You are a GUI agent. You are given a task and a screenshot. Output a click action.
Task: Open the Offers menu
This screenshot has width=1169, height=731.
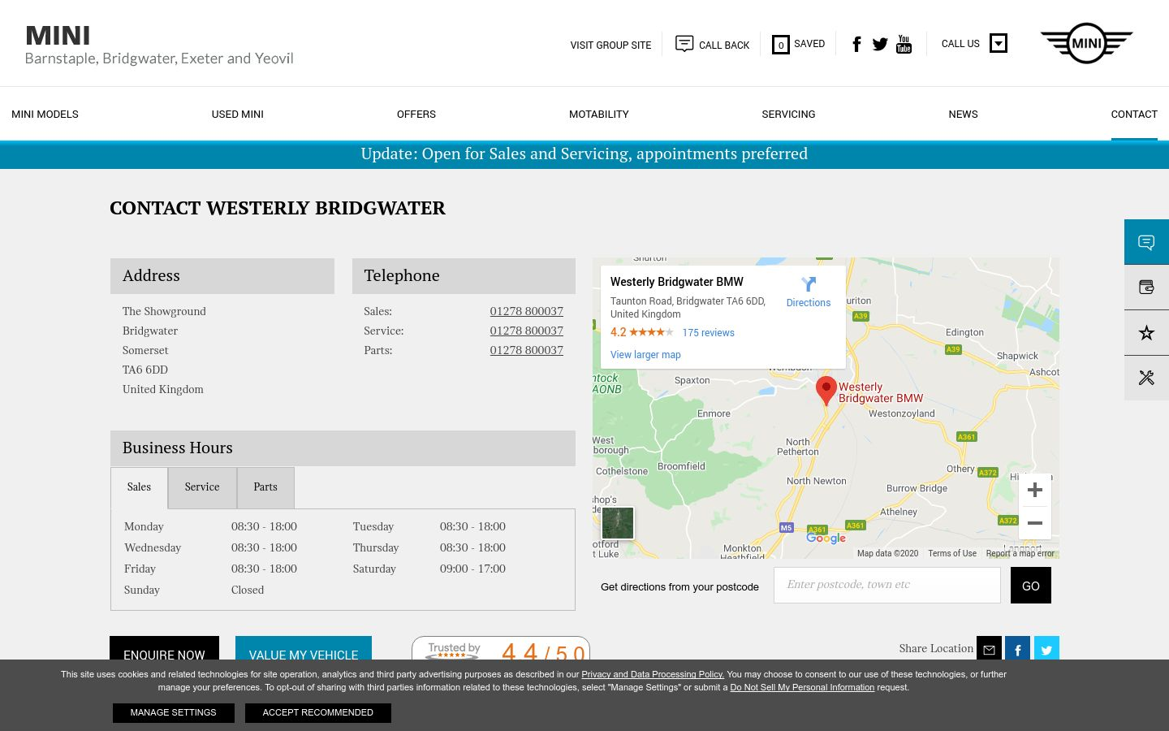coord(416,115)
